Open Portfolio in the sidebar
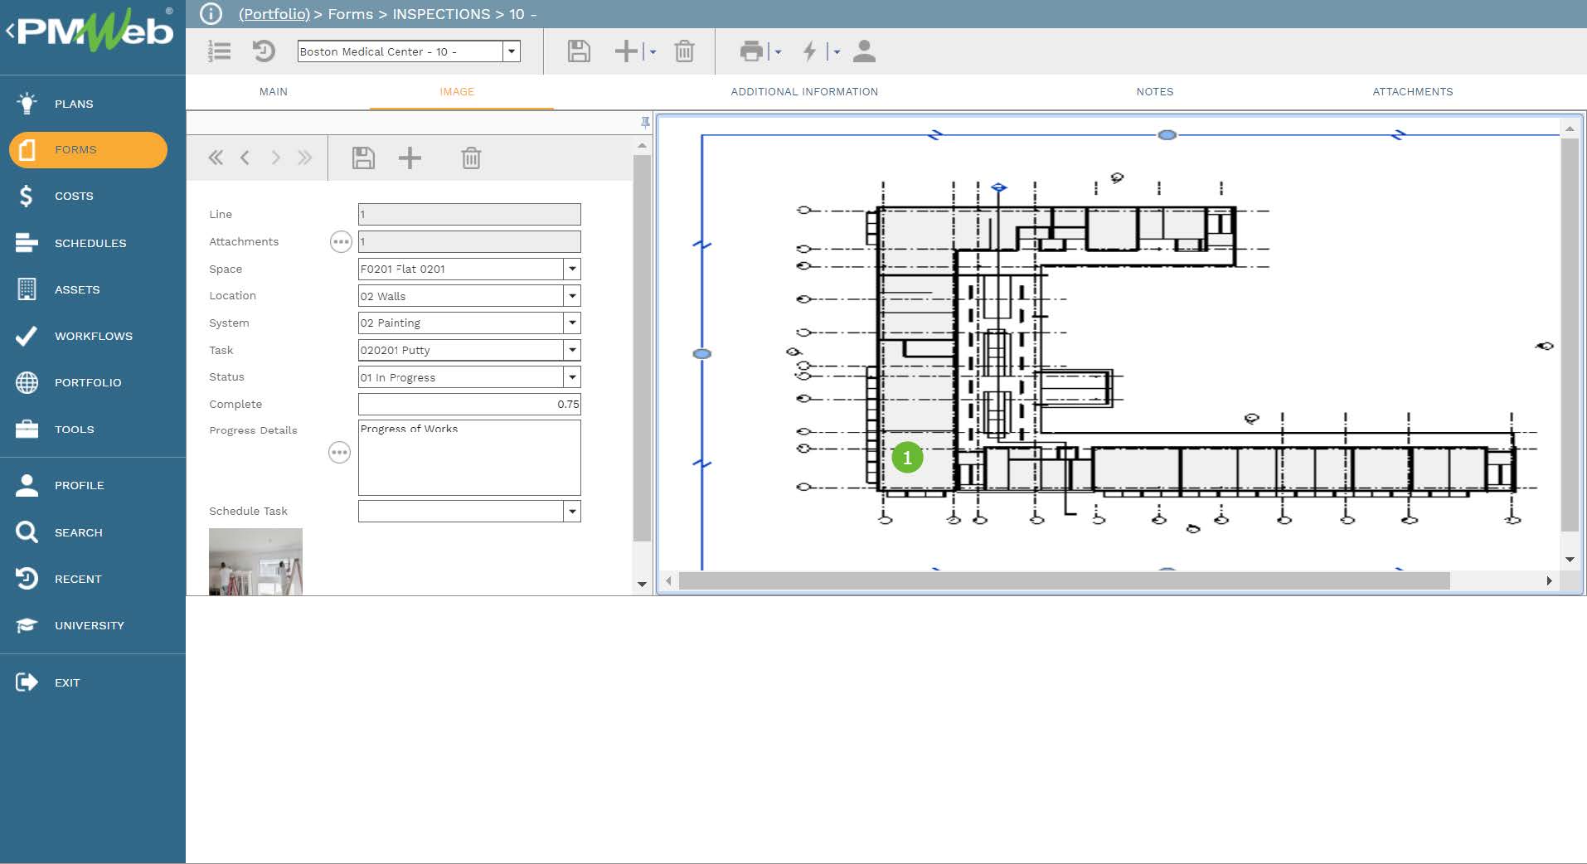This screenshot has height=864, width=1587. click(x=87, y=382)
